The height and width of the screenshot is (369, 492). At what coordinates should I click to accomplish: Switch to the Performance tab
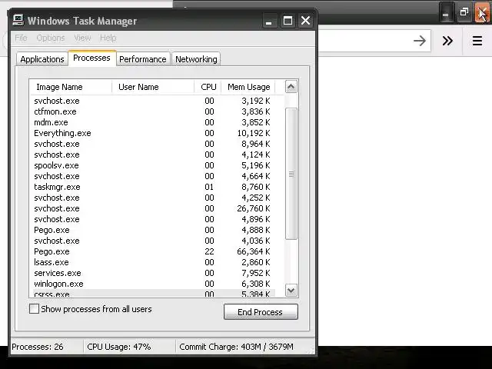click(x=143, y=59)
